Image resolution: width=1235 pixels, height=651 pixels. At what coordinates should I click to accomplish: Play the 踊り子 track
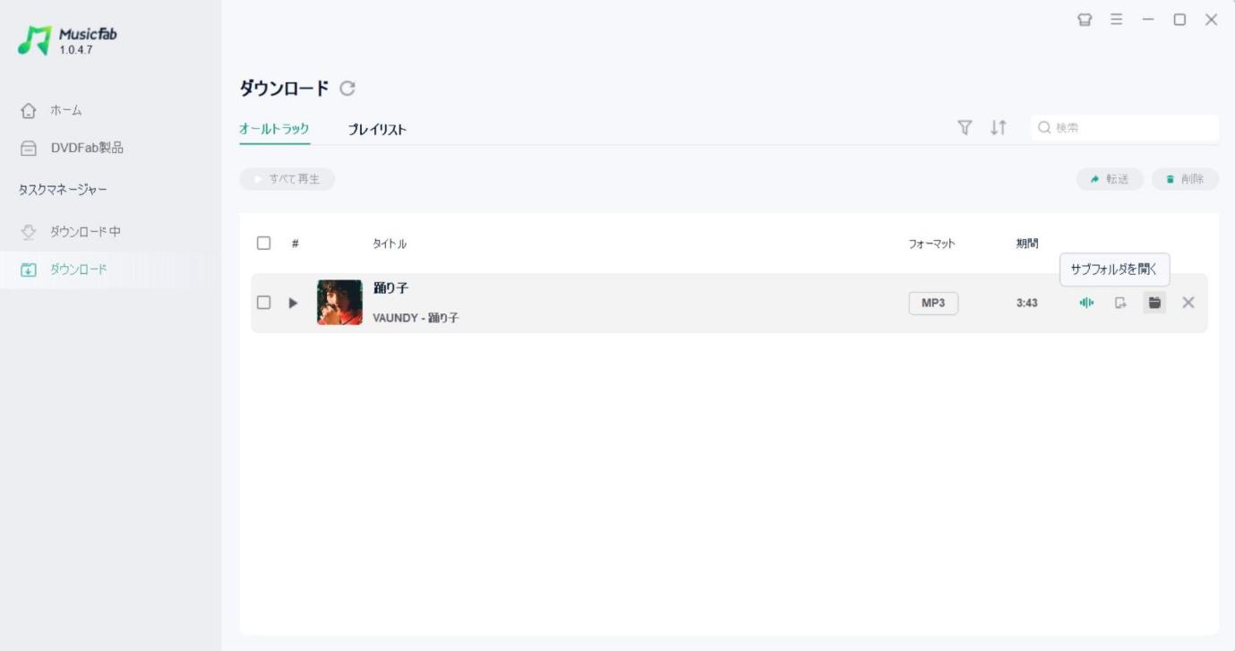pyautogui.click(x=293, y=303)
